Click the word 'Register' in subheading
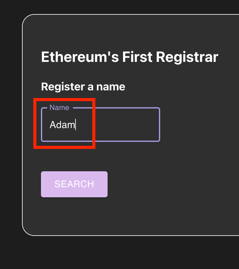The height and width of the screenshot is (269, 239). pyautogui.click(x=63, y=87)
